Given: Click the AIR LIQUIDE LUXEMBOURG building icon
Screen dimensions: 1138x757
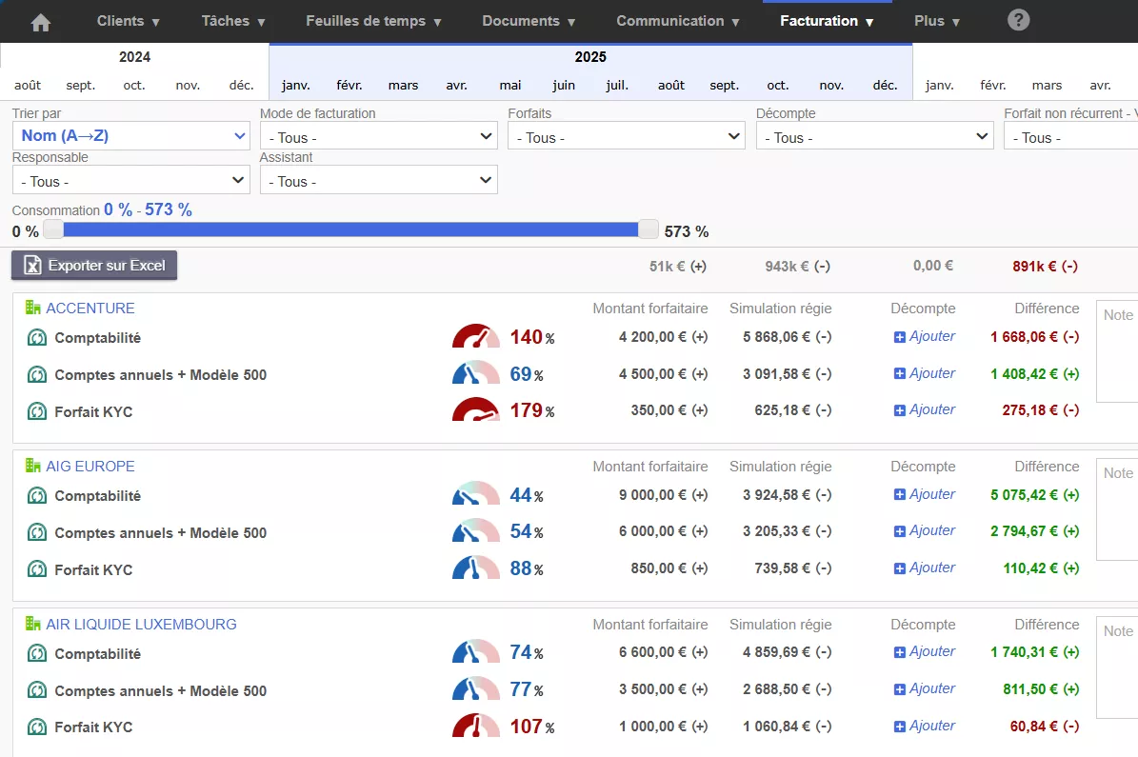Looking at the screenshot, I should coord(33,624).
